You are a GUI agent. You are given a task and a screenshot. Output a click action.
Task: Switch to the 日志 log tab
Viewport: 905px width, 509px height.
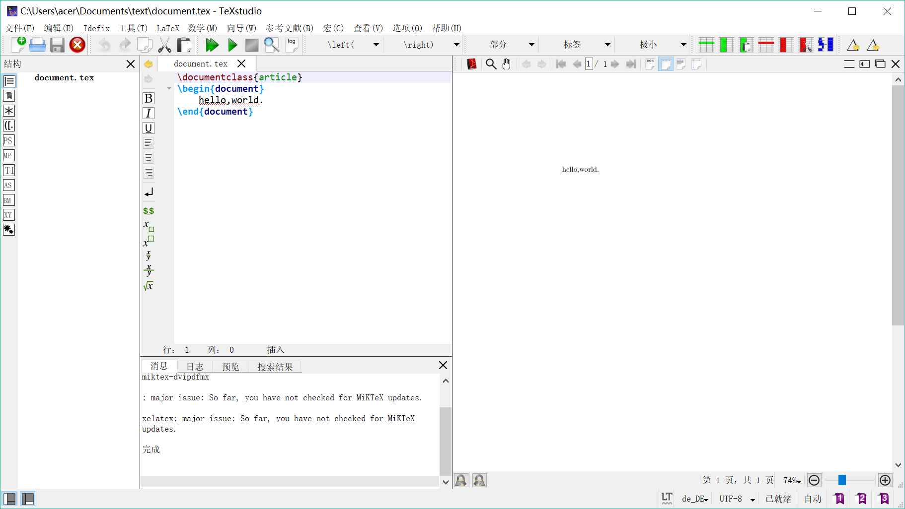tap(195, 367)
